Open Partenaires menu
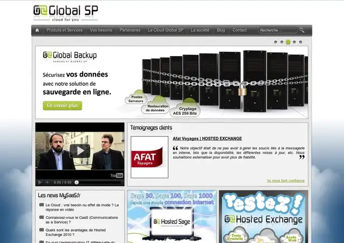The image size is (344, 243). (130, 30)
